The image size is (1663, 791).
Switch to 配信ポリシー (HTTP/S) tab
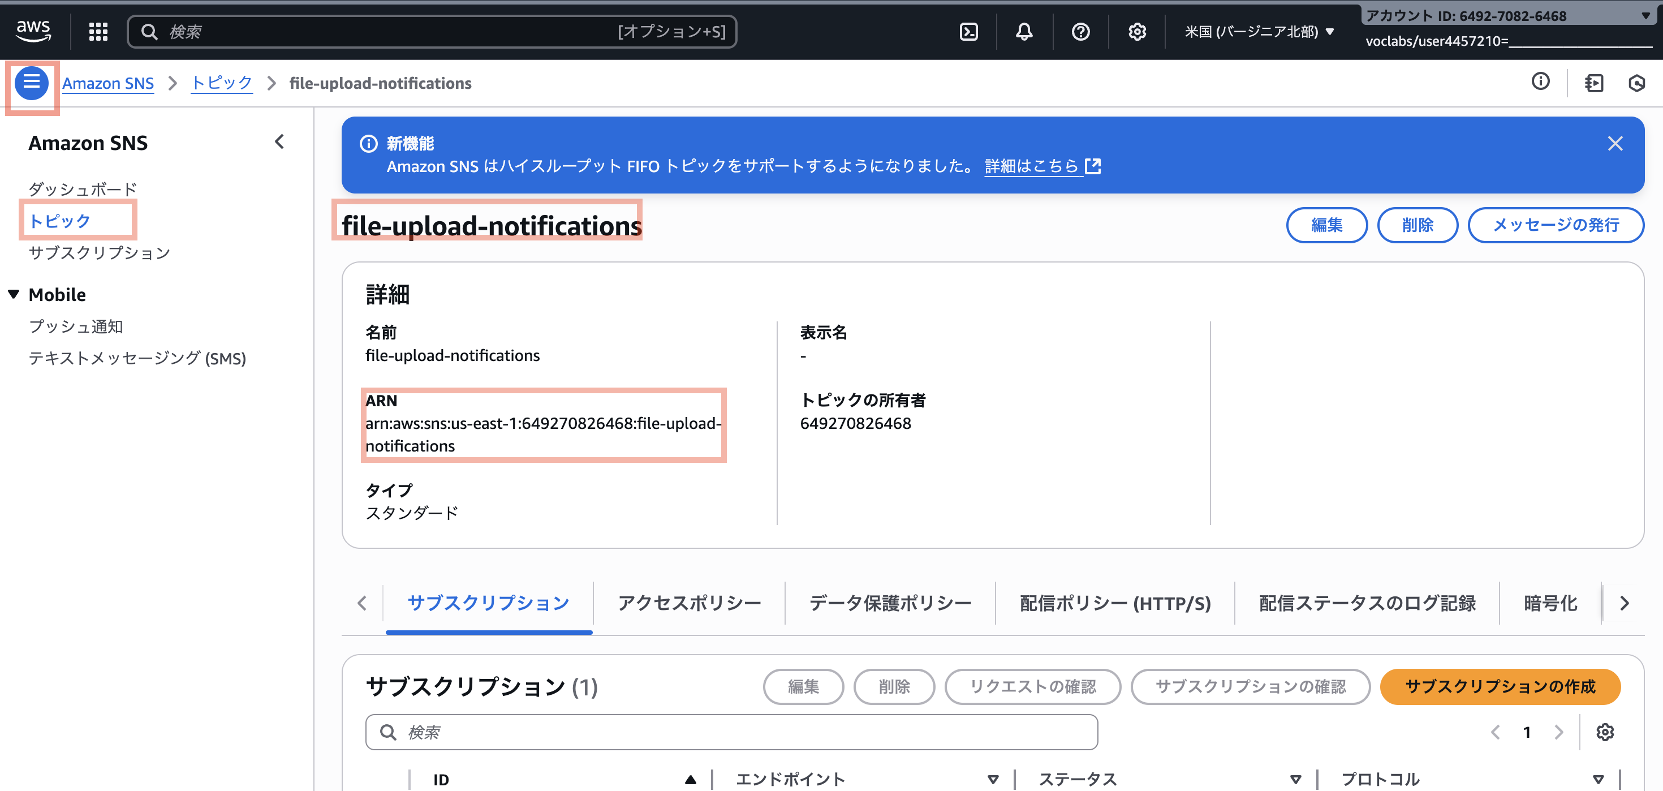pyautogui.click(x=1115, y=603)
